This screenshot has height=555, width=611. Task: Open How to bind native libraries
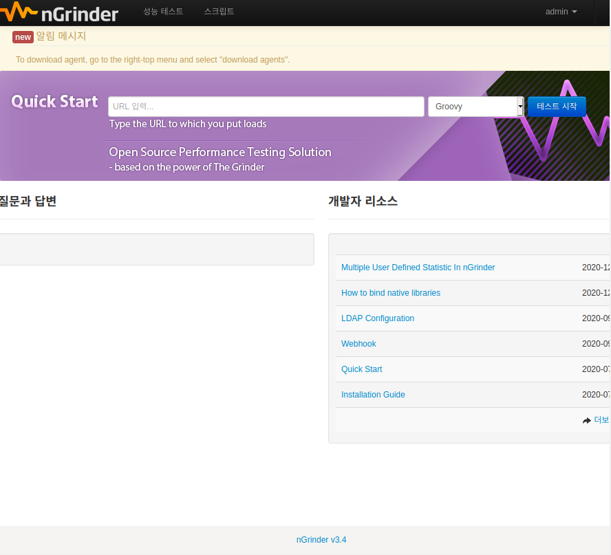pos(390,293)
